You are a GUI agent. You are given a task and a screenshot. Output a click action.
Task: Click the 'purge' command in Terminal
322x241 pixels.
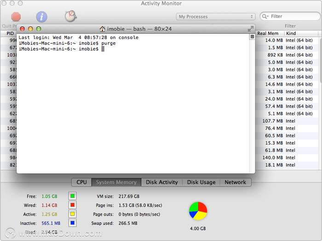[x=109, y=43]
